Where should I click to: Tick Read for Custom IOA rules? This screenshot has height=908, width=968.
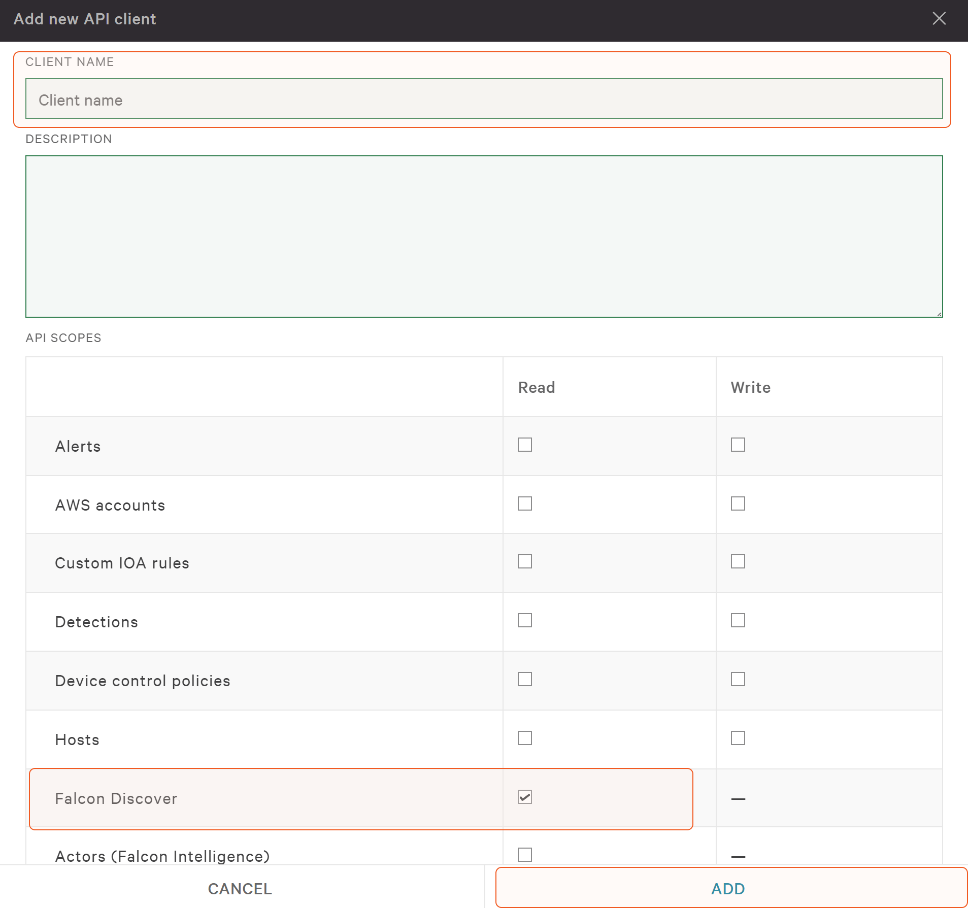pos(524,561)
